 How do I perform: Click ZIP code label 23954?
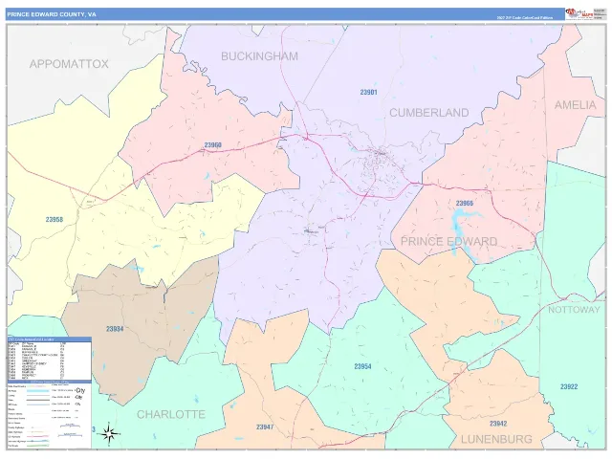[362, 366]
